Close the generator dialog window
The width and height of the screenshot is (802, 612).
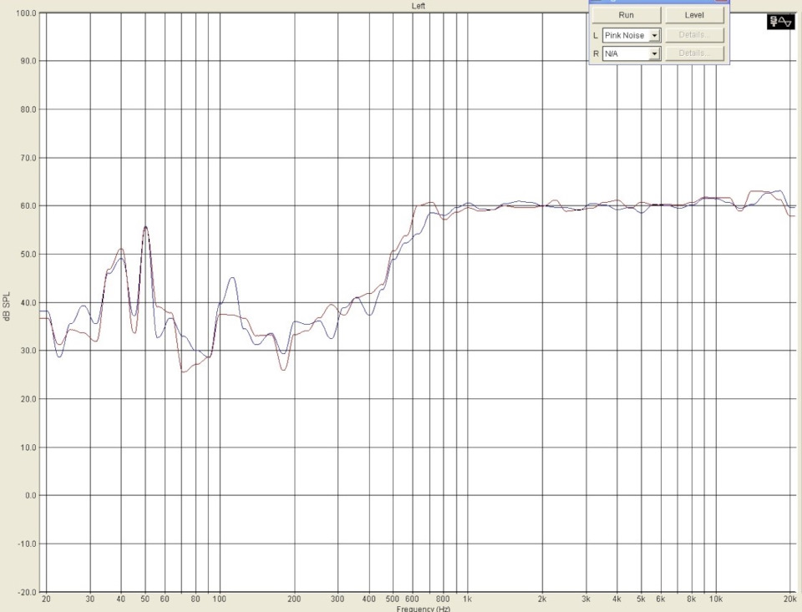pos(721,1)
